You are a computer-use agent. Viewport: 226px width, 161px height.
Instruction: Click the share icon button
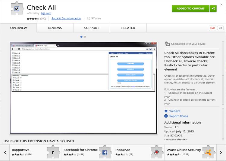(x=213, y=8)
